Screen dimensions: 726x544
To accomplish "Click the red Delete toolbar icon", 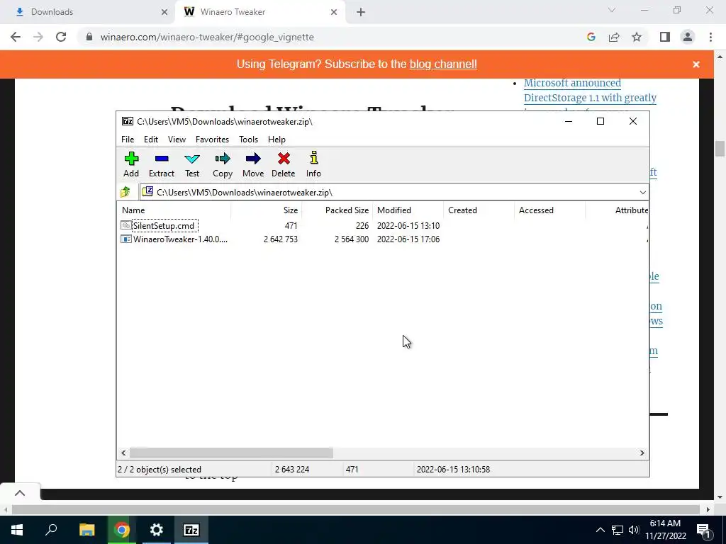I will coord(284,159).
